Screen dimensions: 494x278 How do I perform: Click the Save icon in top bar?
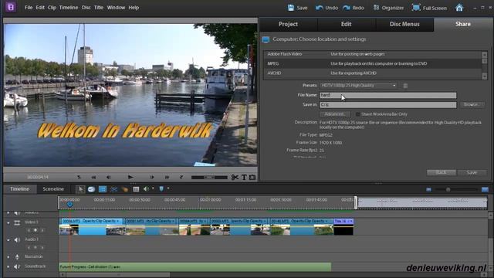tap(291, 8)
